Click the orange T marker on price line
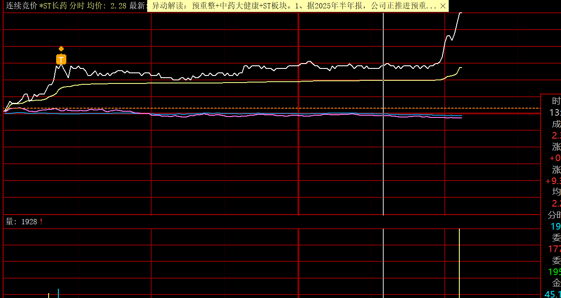 point(61,59)
